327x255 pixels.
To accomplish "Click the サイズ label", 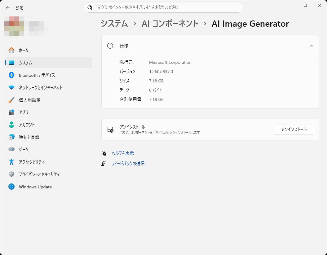I will pyautogui.click(x=125, y=81).
